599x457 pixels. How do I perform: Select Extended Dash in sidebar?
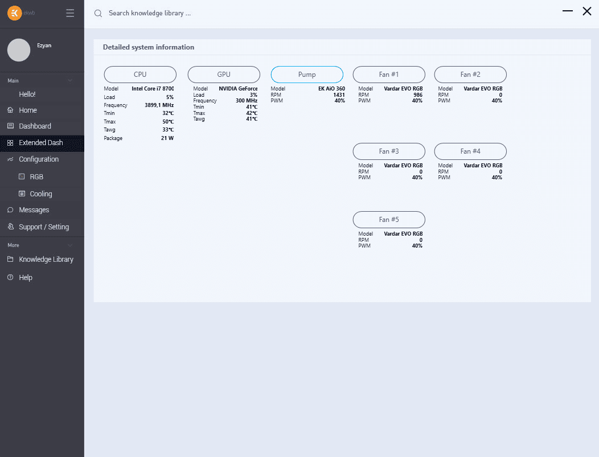[42, 143]
